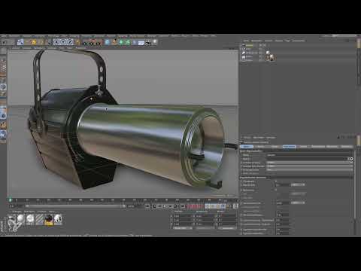Open the coordinate mode dropdown bottom left of coordinates

[183, 228]
